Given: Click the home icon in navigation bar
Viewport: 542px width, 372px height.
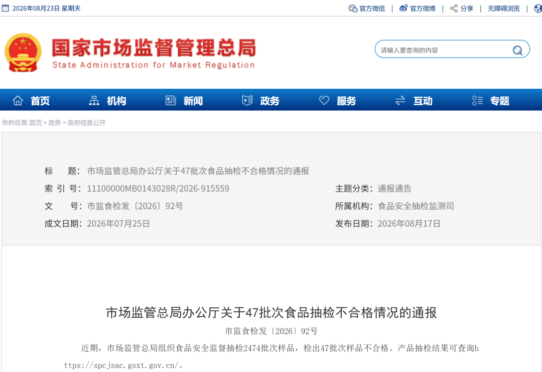Looking at the screenshot, I should point(18,100).
